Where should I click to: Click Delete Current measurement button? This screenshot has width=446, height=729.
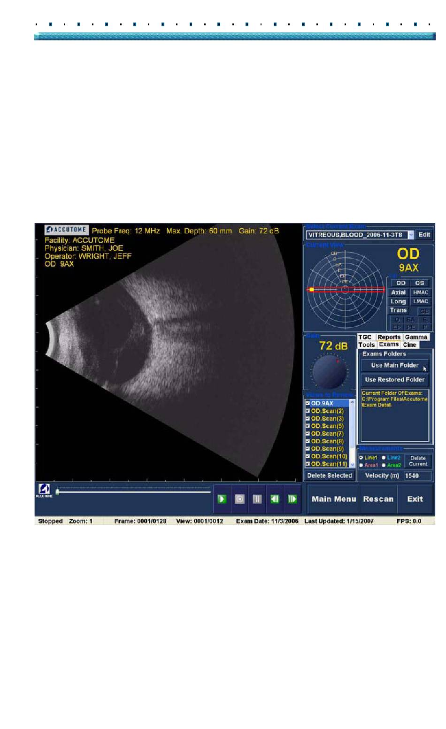418,461
